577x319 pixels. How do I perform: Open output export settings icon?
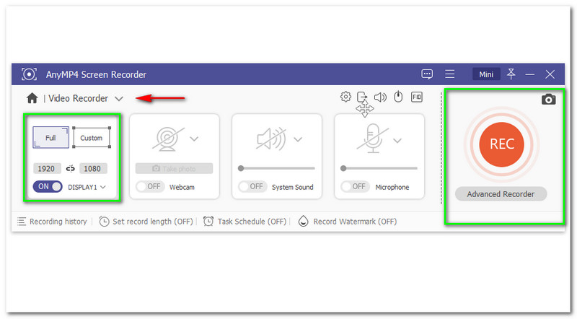point(362,97)
